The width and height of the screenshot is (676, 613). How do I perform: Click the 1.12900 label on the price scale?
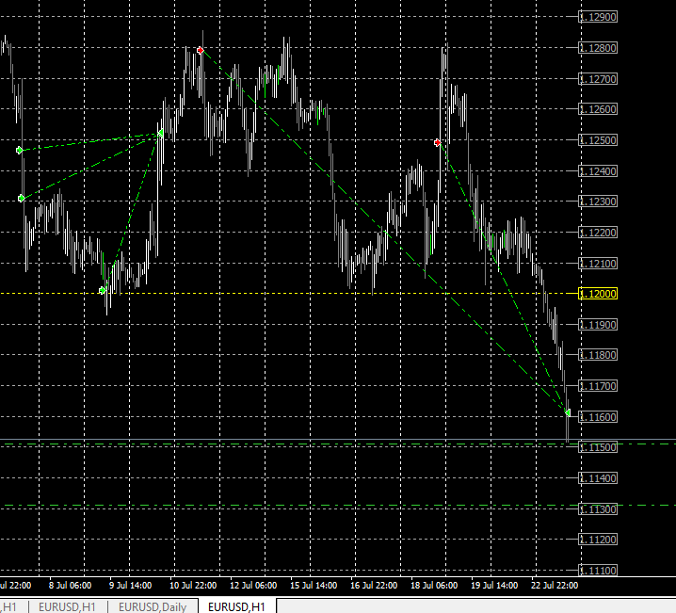pos(598,17)
